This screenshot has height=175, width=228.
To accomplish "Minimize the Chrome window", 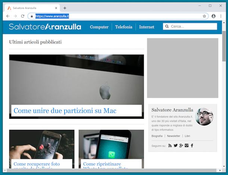I will pos(200,6).
